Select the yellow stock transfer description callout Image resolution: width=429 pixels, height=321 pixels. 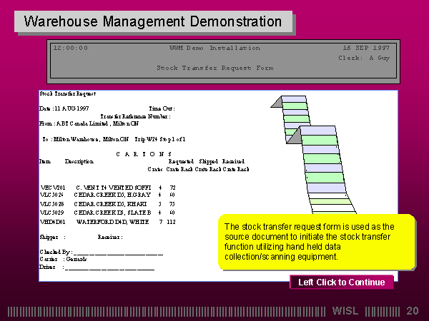click(x=315, y=242)
